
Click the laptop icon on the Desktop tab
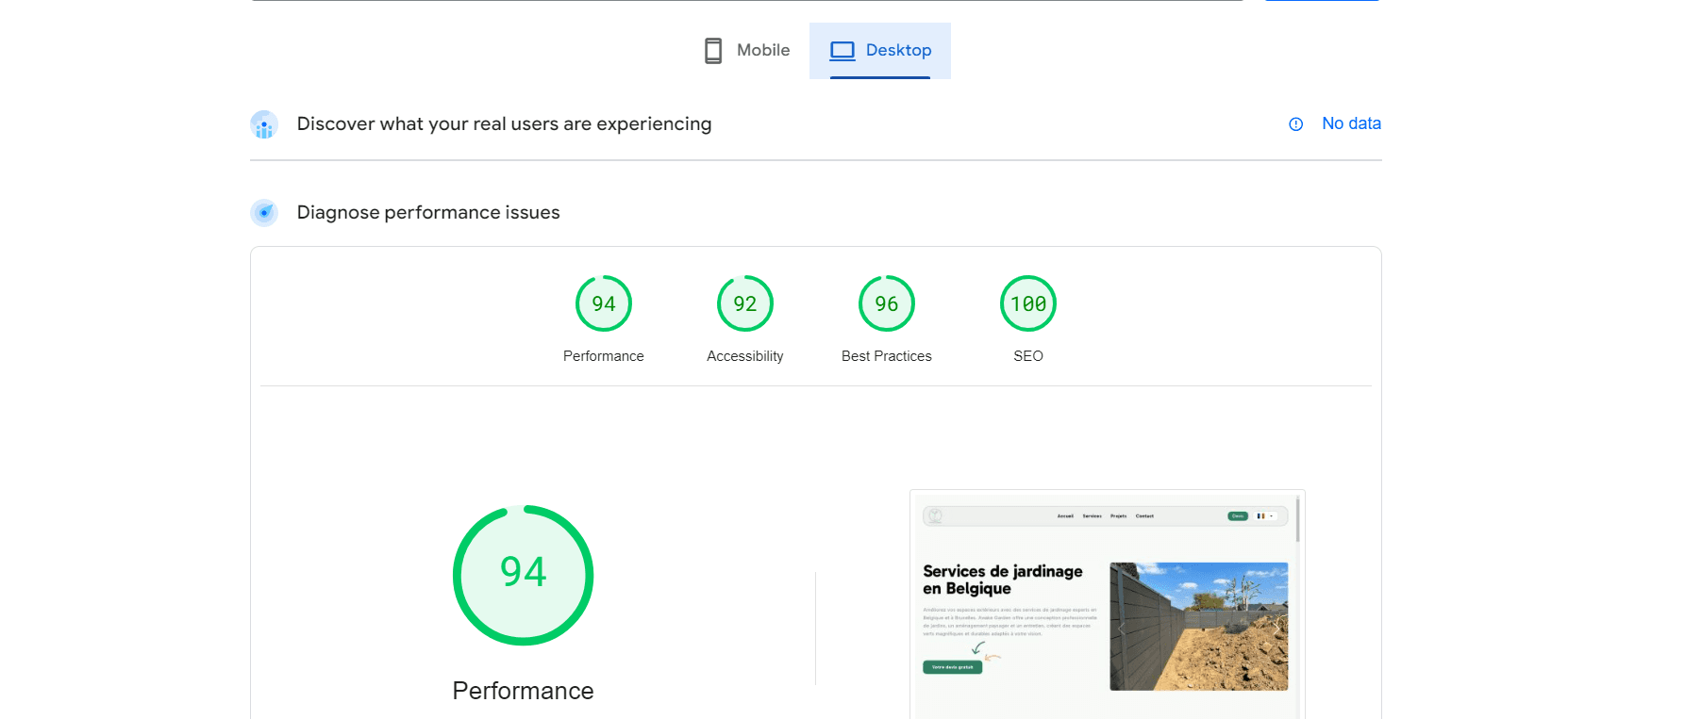click(842, 51)
